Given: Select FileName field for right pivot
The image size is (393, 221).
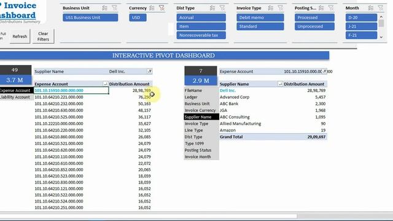Looking at the screenshot, I should (x=201, y=90).
